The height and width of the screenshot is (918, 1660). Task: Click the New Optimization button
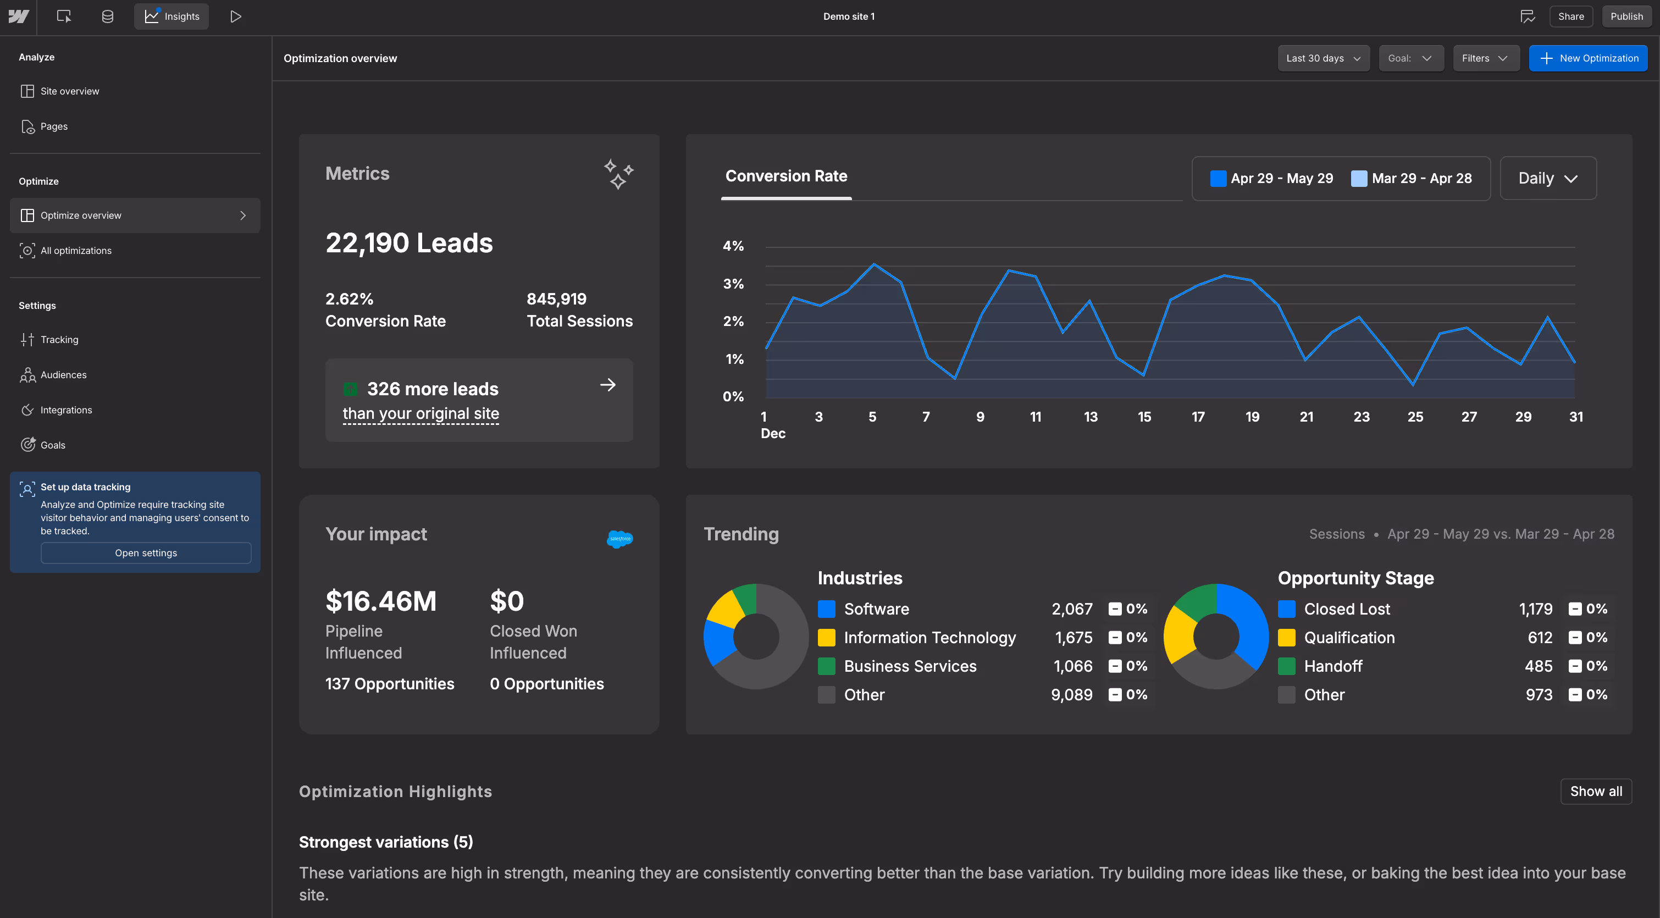[x=1588, y=58]
